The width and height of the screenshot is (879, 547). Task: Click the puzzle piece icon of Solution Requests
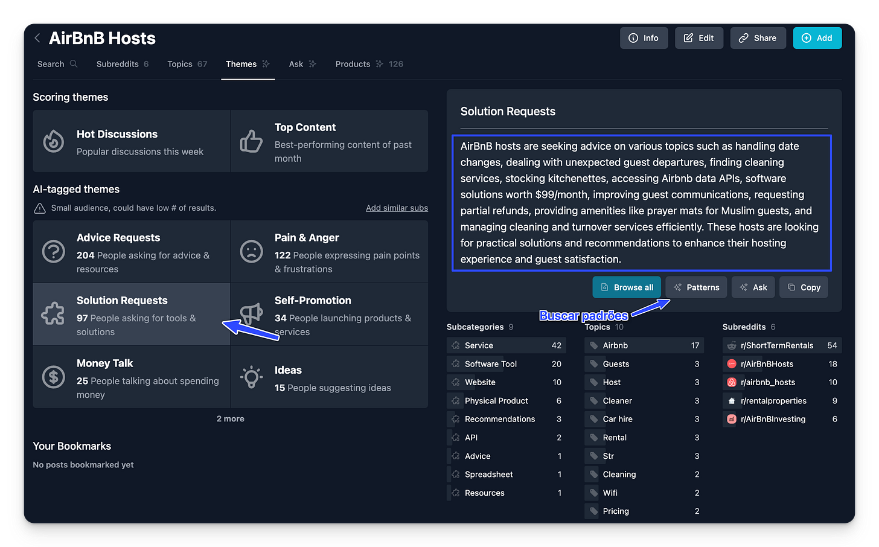pyautogui.click(x=53, y=314)
